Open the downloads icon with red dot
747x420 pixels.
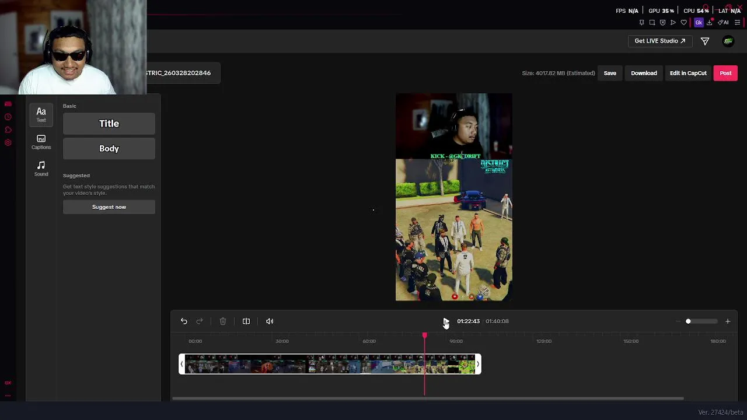click(710, 22)
